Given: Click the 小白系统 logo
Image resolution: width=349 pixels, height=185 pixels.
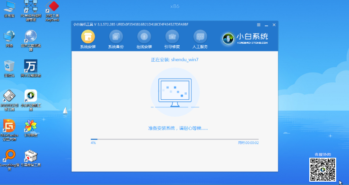Looking at the screenshot, I should 245,39.
